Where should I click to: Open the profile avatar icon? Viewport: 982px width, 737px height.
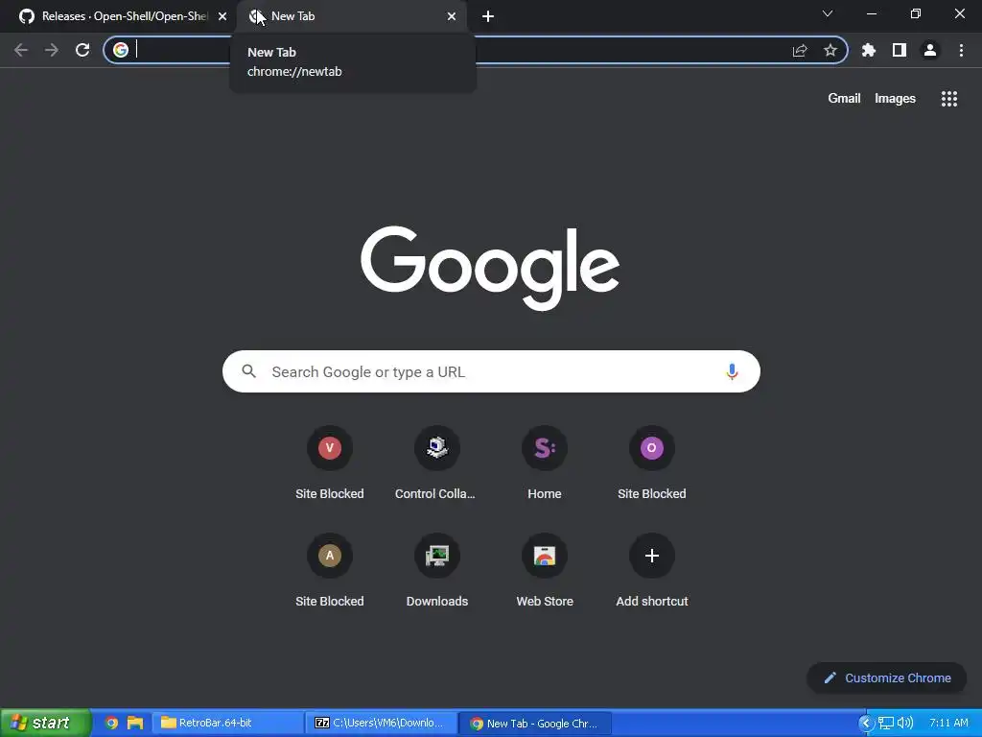930,50
